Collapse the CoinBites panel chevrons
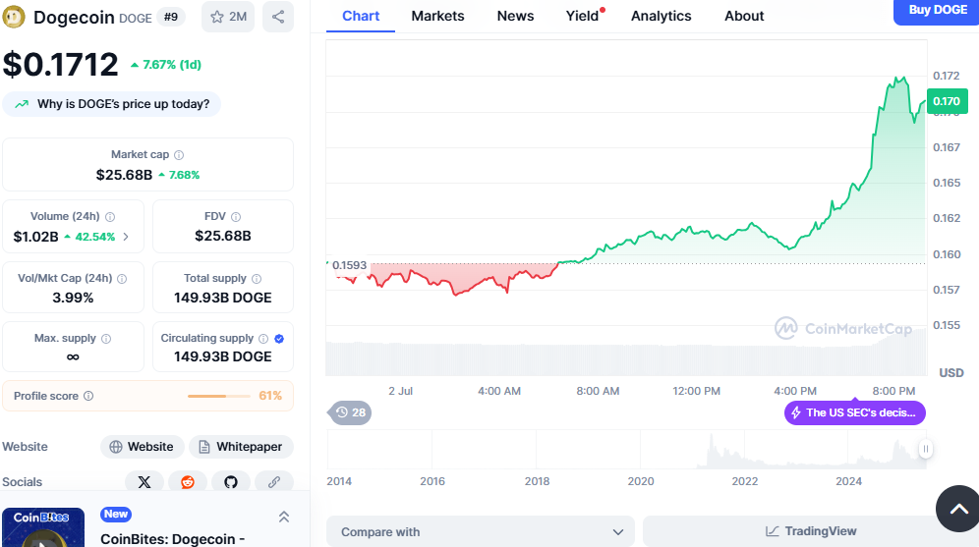Screen dimensions: 979x547 (x=284, y=517)
